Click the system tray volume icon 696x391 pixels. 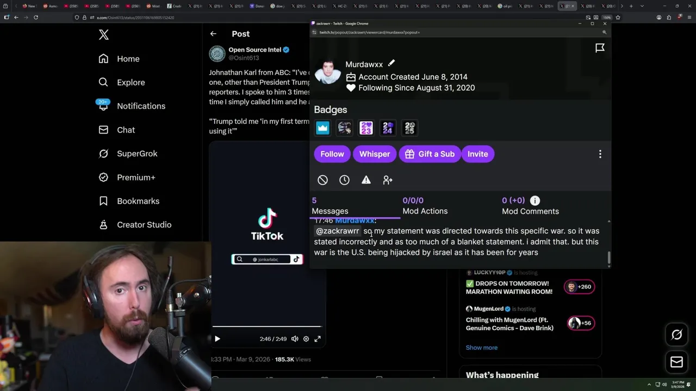point(664,384)
